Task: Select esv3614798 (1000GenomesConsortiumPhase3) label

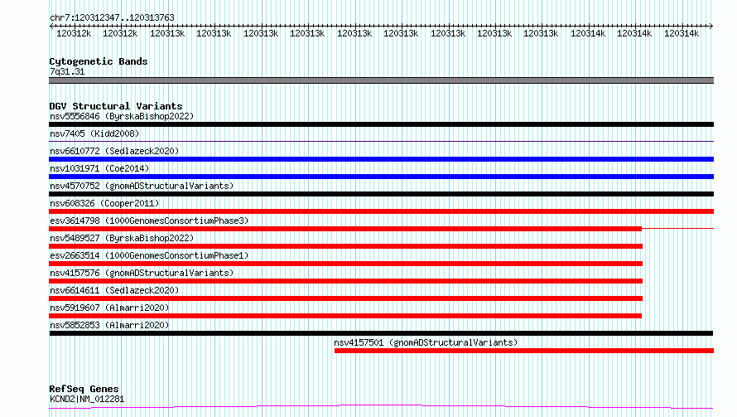Action: 149,221
